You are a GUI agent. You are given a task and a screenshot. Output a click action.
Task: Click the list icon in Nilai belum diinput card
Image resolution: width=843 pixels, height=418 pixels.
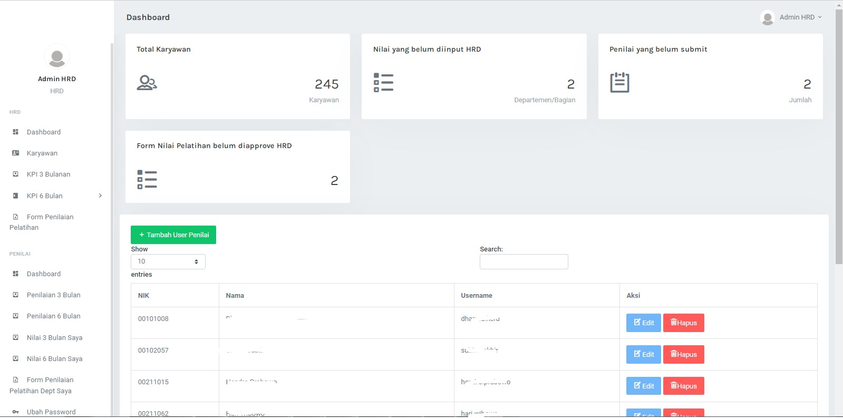[383, 83]
